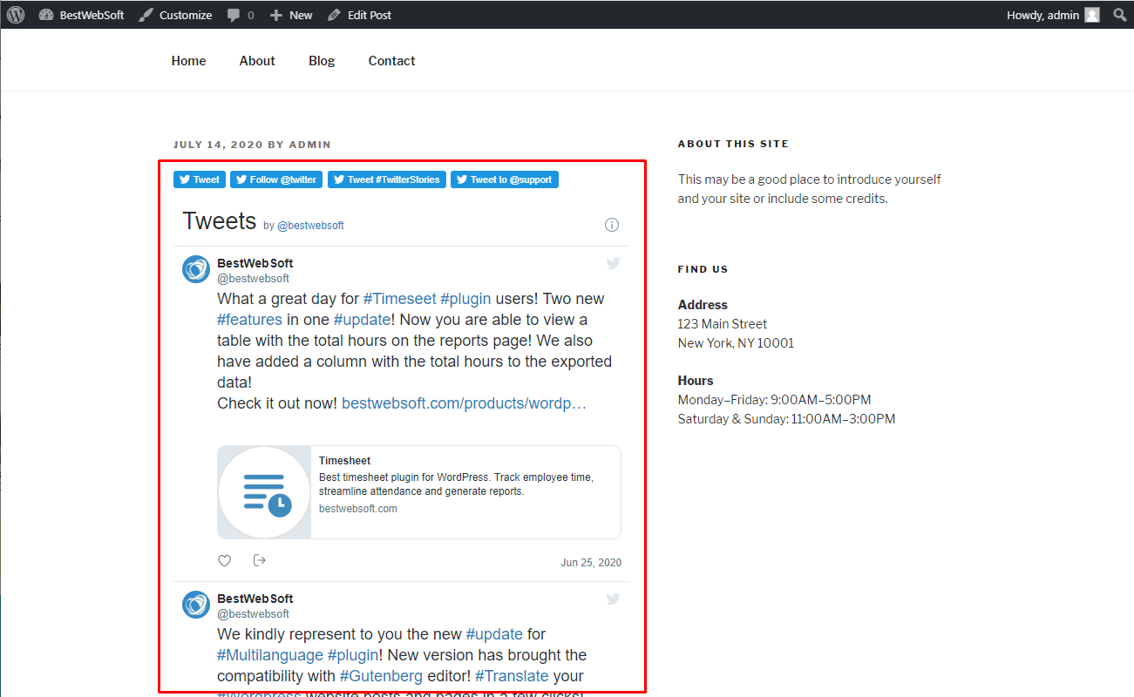The width and height of the screenshot is (1134, 697).
Task: Click the admin avatar in the admin bar
Action: tap(1092, 15)
